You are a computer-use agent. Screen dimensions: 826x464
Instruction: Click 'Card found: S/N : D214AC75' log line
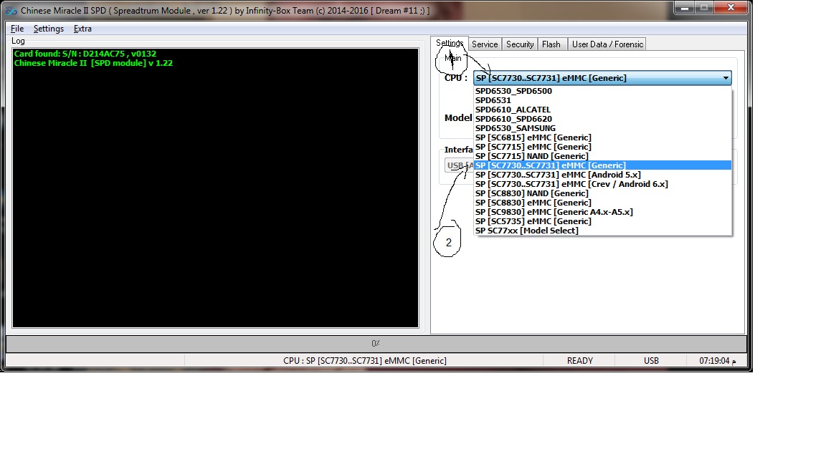click(85, 54)
